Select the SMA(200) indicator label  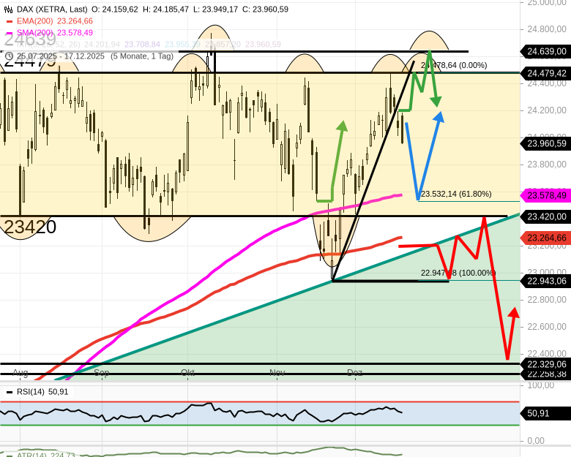pos(34,33)
